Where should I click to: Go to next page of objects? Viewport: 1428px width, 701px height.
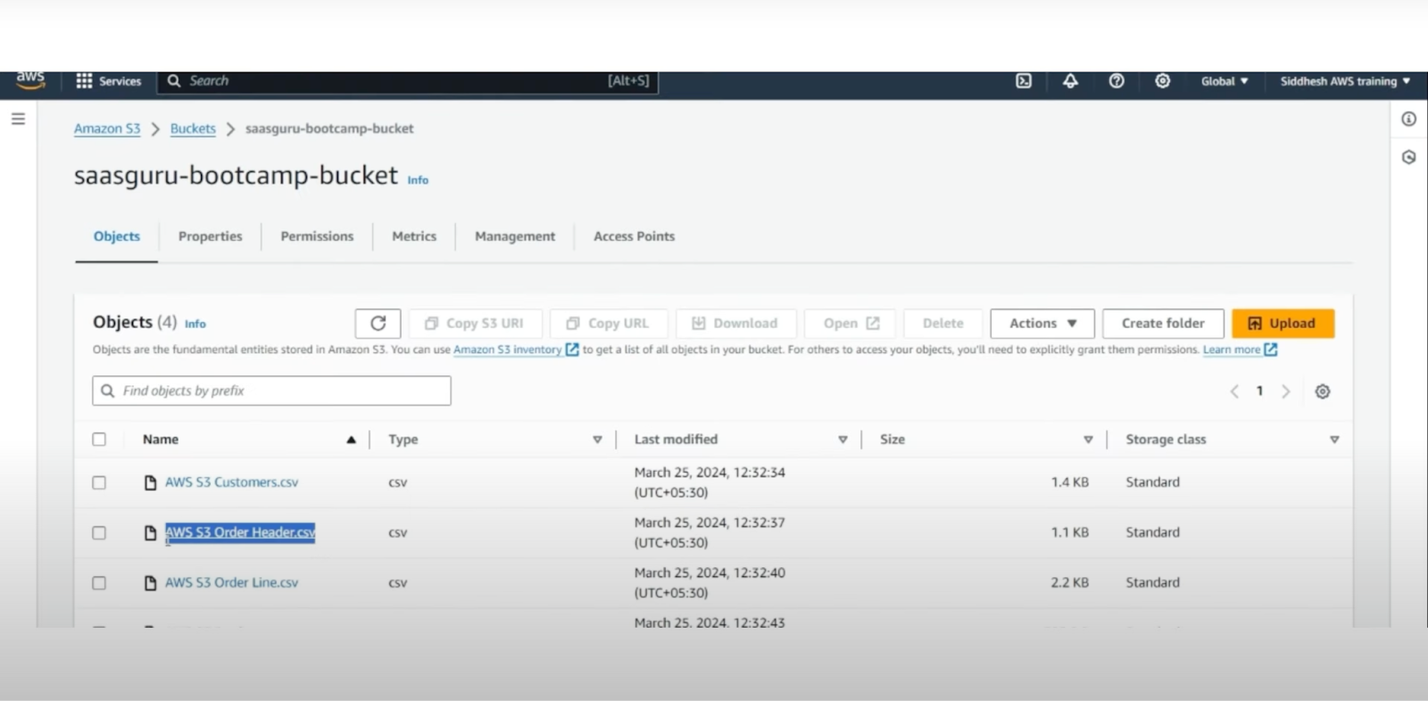pyautogui.click(x=1286, y=391)
